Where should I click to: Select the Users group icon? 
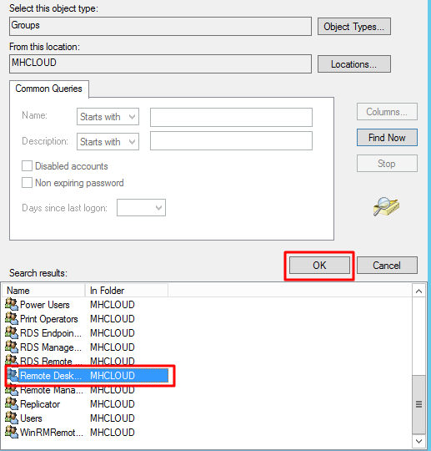pyautogui.click(x=12, y=418)
